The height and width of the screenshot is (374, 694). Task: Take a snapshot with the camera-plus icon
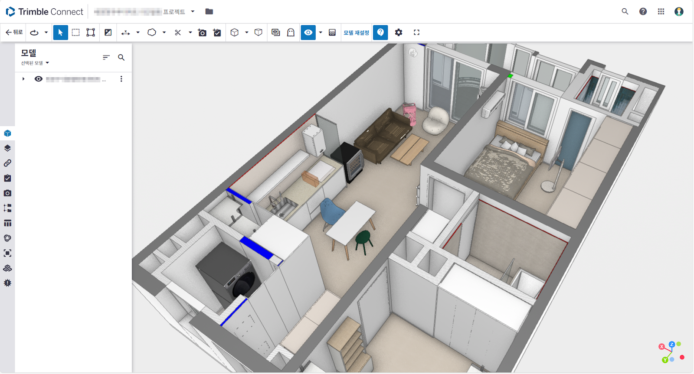click(202, 33)
